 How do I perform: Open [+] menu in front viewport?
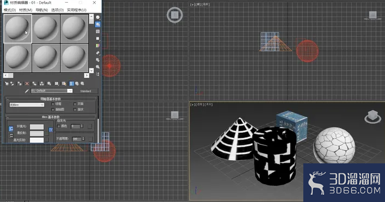coord(193,4)
